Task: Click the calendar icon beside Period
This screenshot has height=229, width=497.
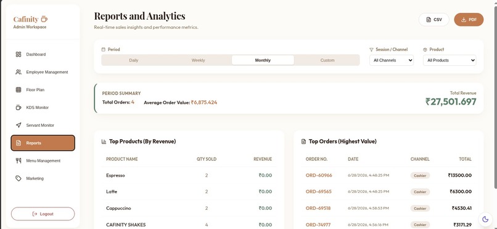Action: coord(104,50)
